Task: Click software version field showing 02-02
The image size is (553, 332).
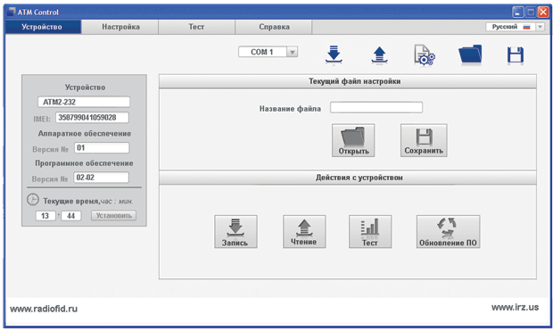Action: (x=101, y=178)
